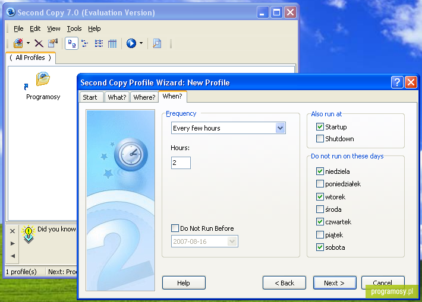This screenshot has width=422, height=302.
Task: Click the Cancel button
Action: 383,282
